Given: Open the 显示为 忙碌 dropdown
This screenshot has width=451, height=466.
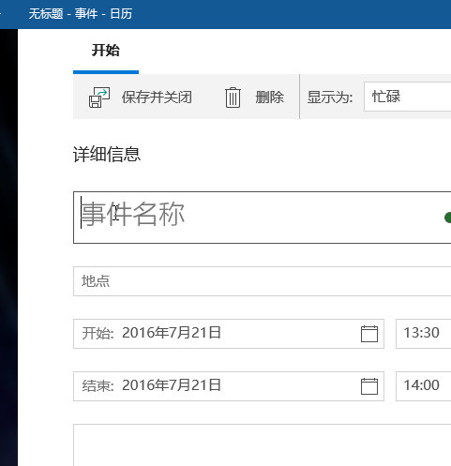Looking at the screenshot, I should [x=407, y=97].
